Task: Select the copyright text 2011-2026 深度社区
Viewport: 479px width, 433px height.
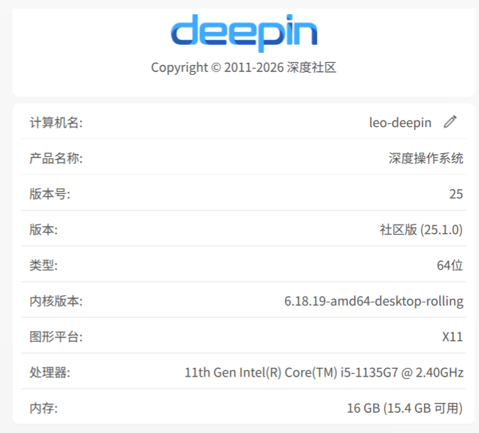Action: tap(243, 68)
